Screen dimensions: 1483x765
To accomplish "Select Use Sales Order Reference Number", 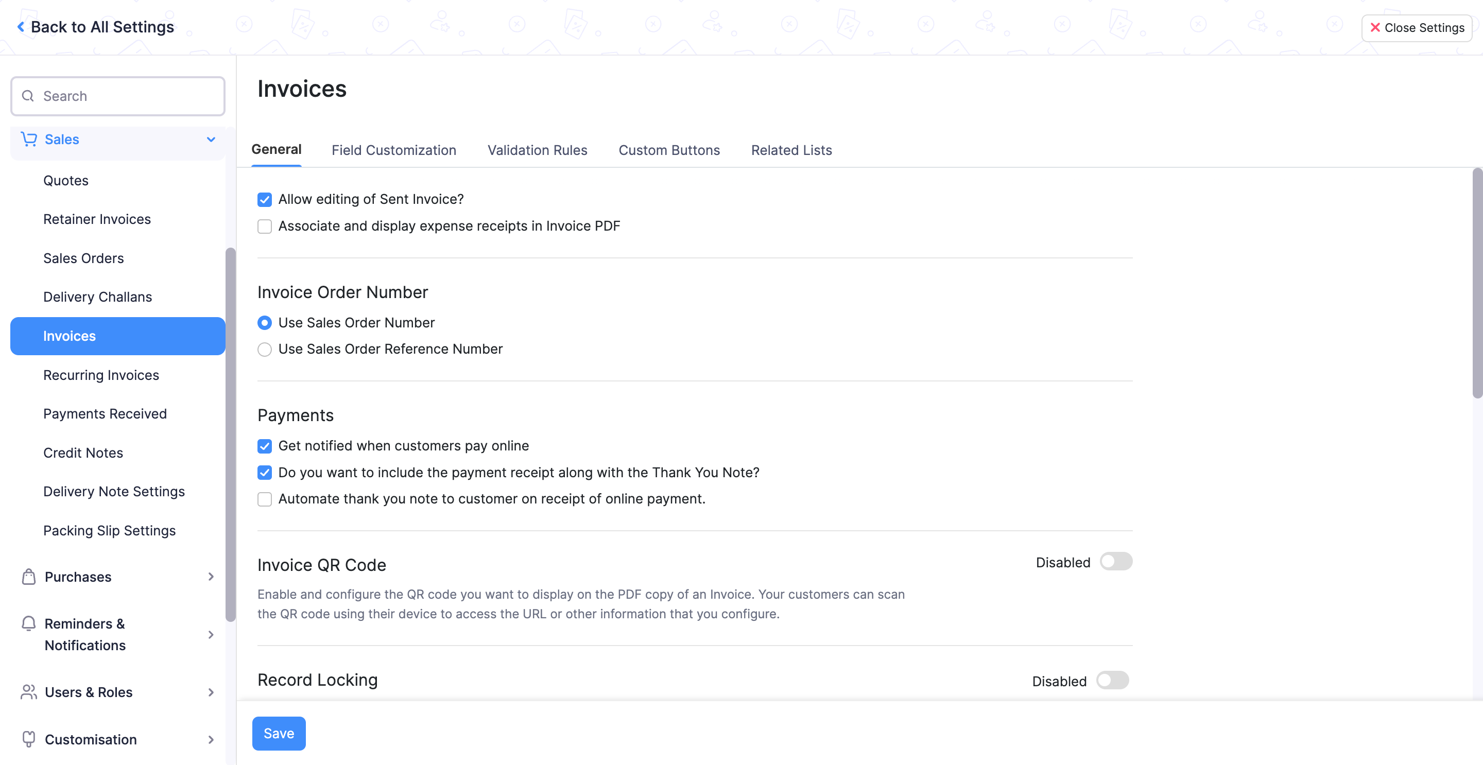I will [x=264, y=350].
